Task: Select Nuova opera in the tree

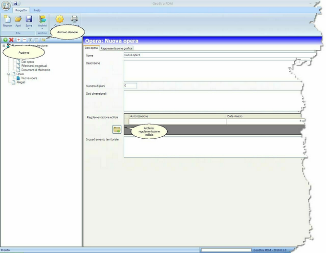Action: click(x=29, y=78)
